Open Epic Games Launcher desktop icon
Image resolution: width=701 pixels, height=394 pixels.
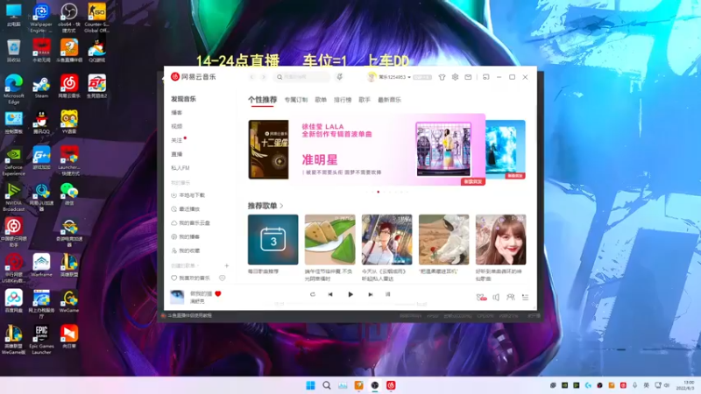coord(41,340)
